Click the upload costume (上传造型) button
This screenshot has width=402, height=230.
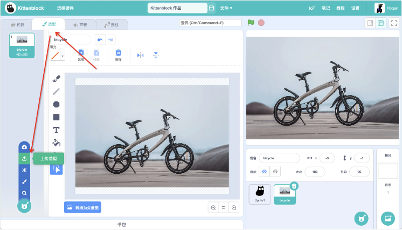click(24, 158)
